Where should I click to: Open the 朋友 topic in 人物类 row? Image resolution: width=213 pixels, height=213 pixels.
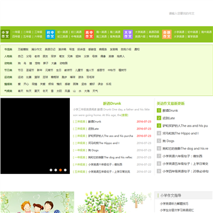point(46,56)
